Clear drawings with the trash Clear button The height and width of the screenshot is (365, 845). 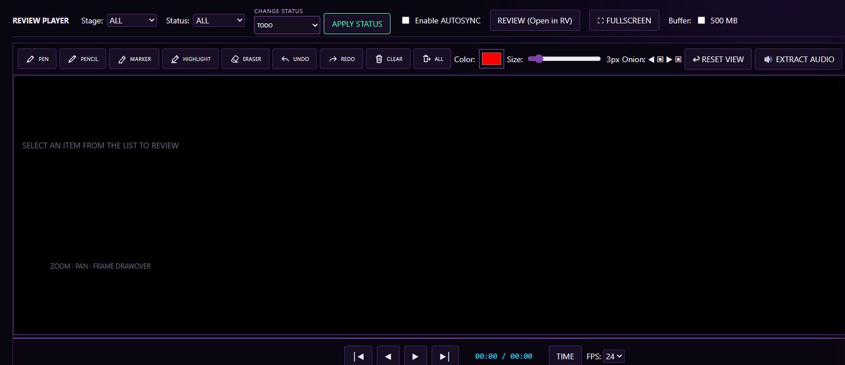click(388, 59)
